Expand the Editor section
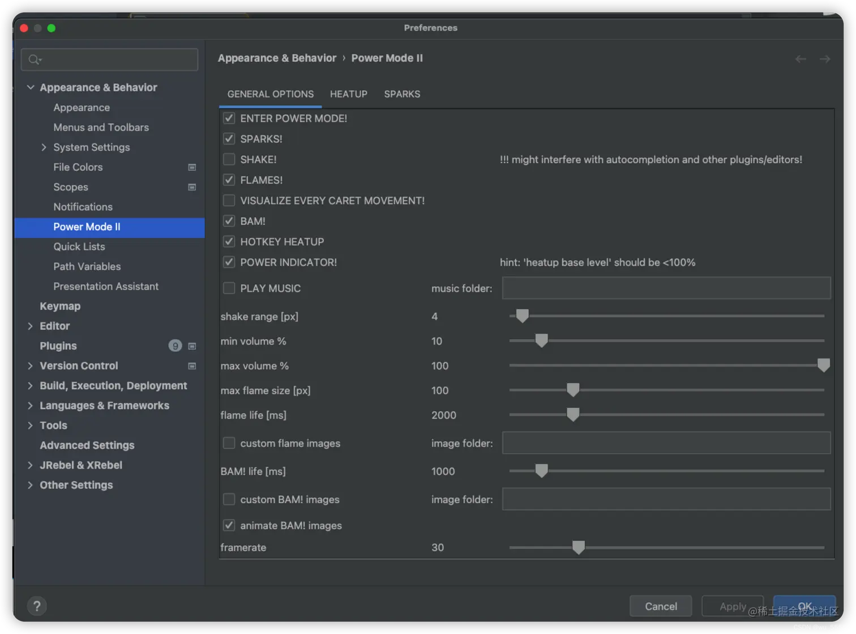The width and height of the screenshot is (856, 634). click(31, 326)
